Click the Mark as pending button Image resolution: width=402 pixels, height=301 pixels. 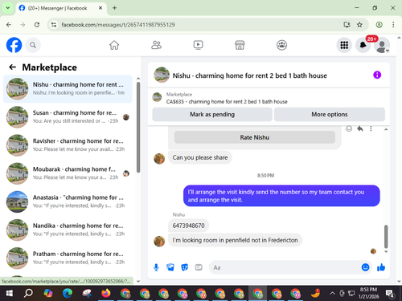212,115
